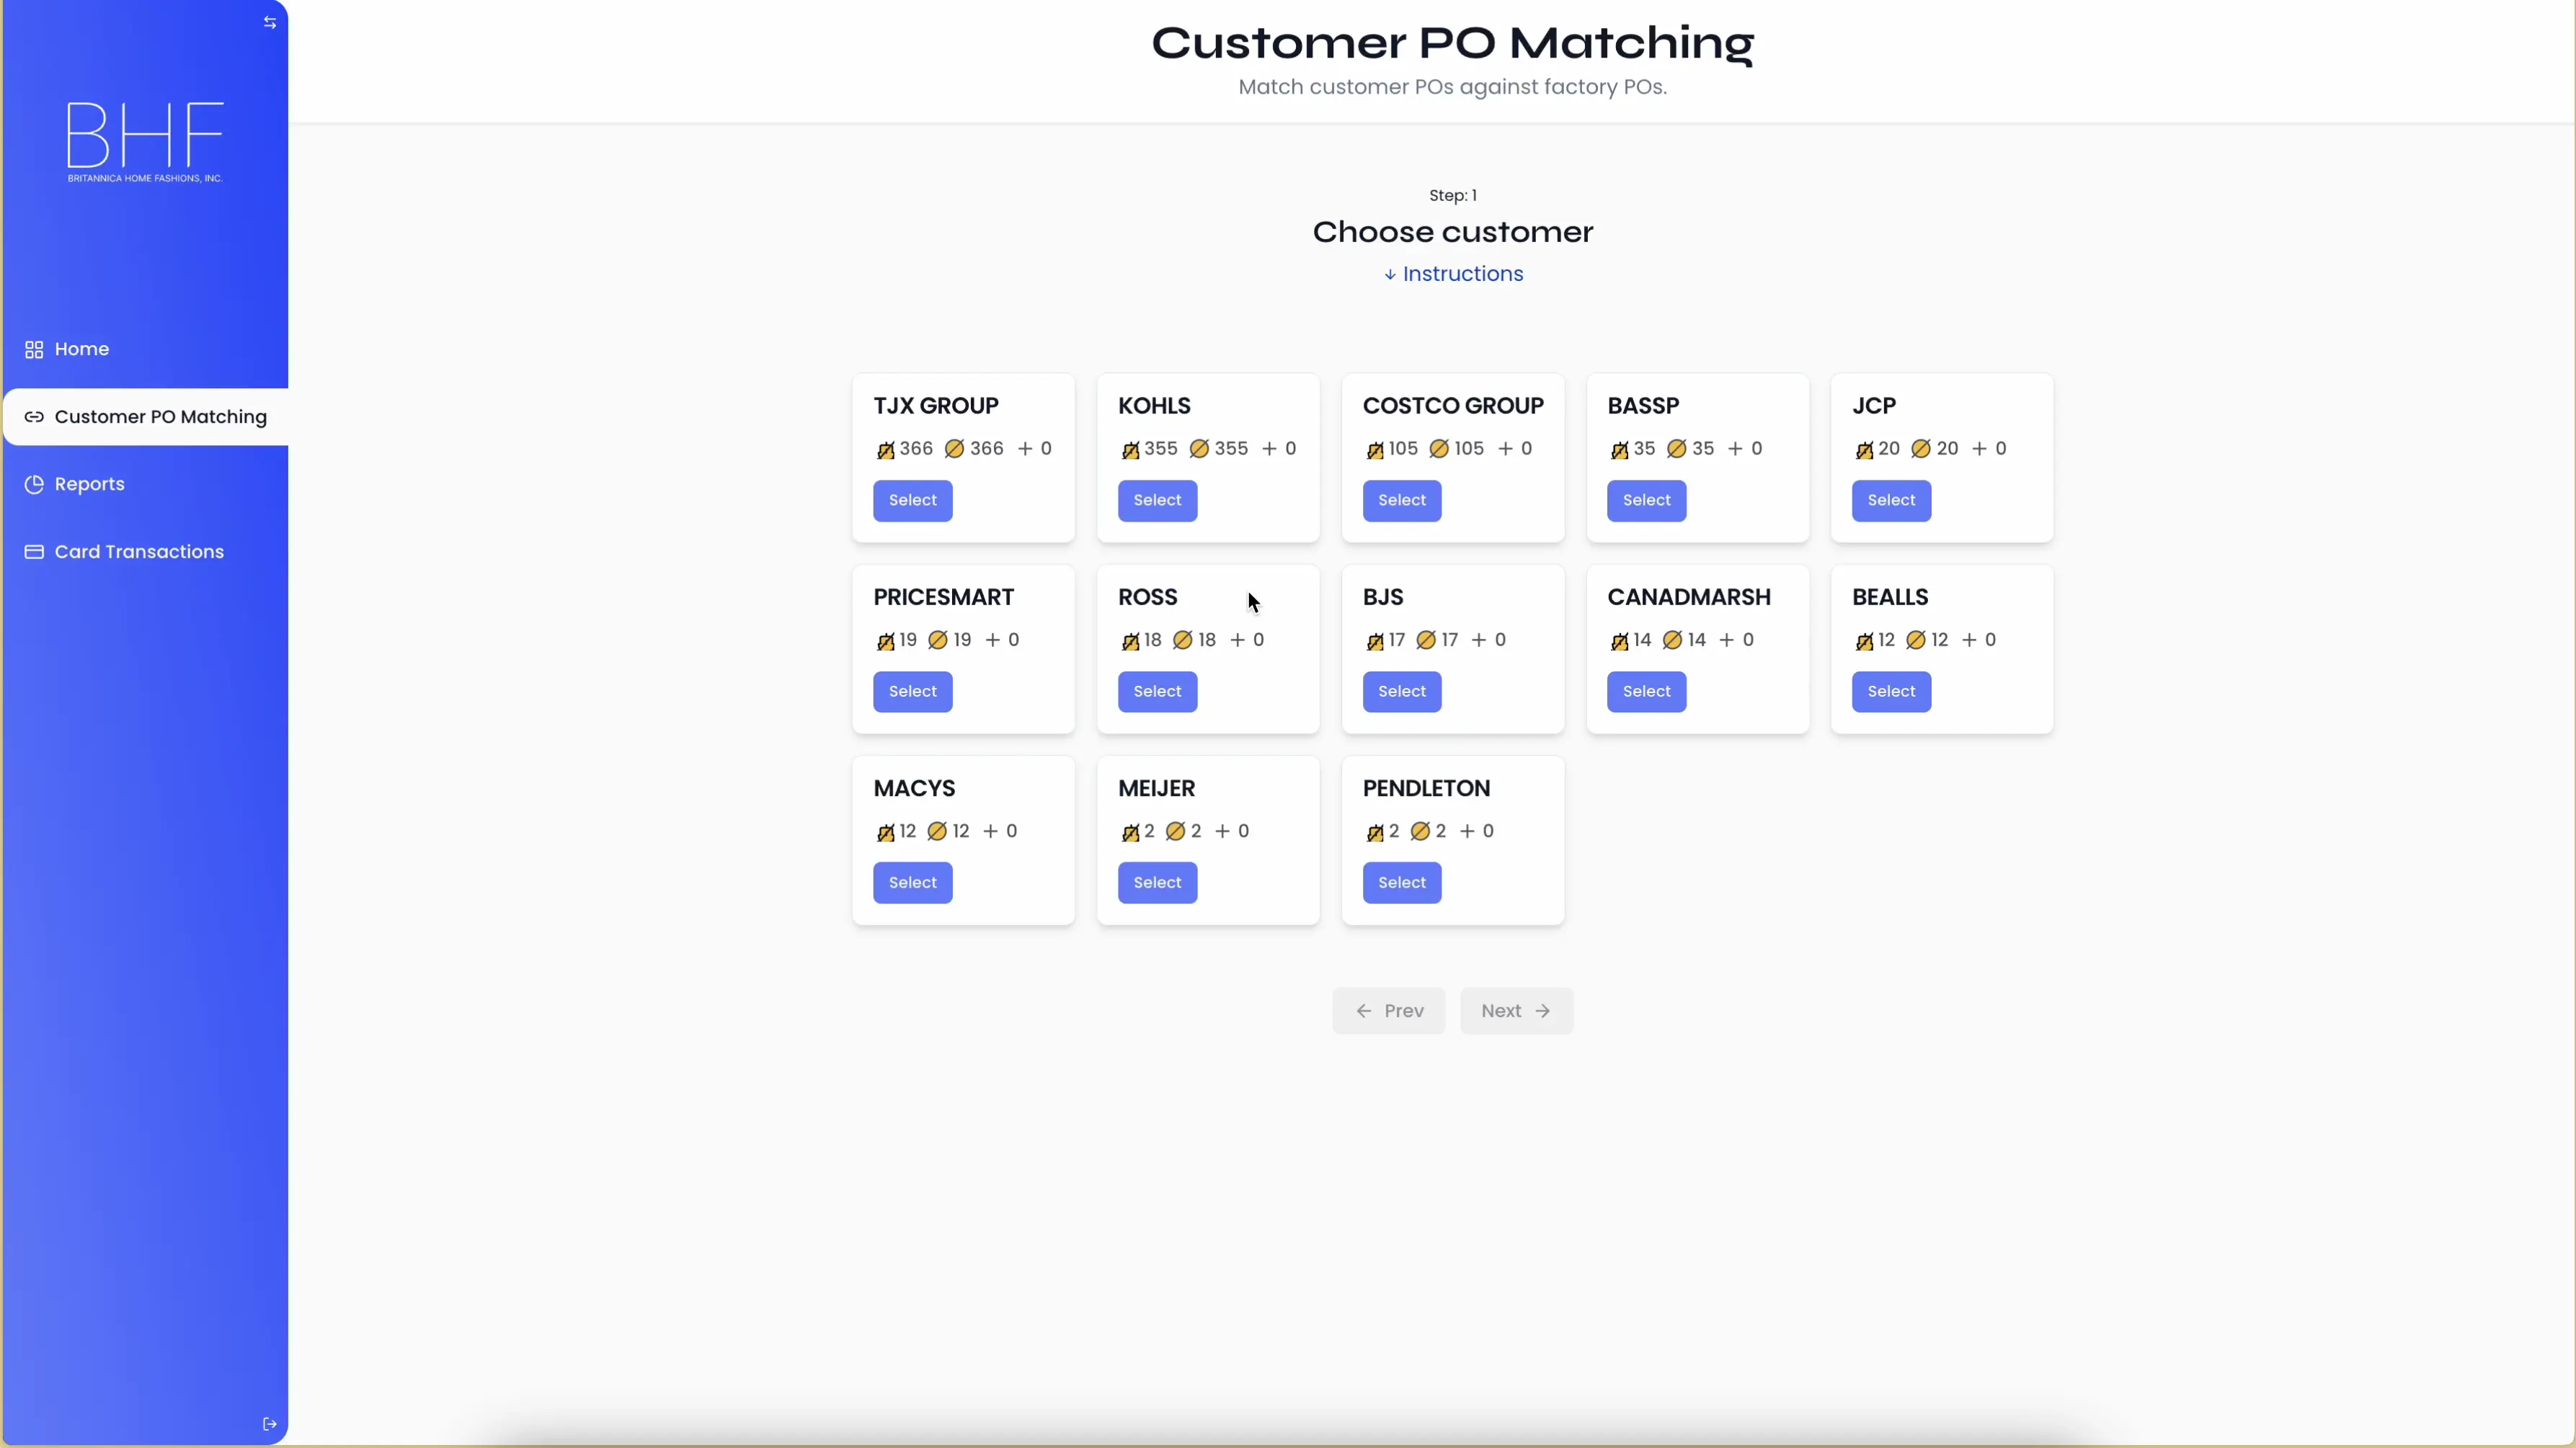Screen dimensions: 2576x1448
Task: Click the Prev navigation button
Action: [1388, 1011]
